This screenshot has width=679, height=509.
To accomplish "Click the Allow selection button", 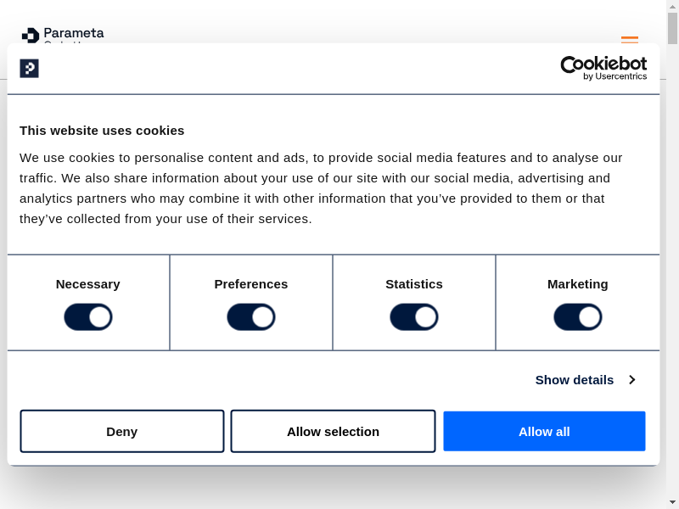I will [333, 432].
